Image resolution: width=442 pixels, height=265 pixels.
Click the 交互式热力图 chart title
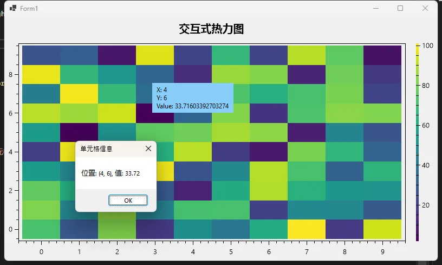pos(211,30)
